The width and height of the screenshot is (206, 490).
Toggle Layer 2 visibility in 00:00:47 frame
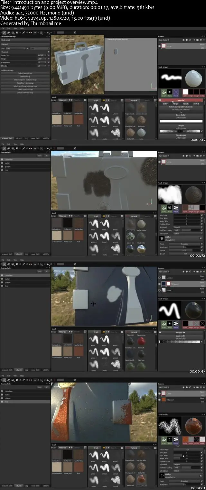160,278
